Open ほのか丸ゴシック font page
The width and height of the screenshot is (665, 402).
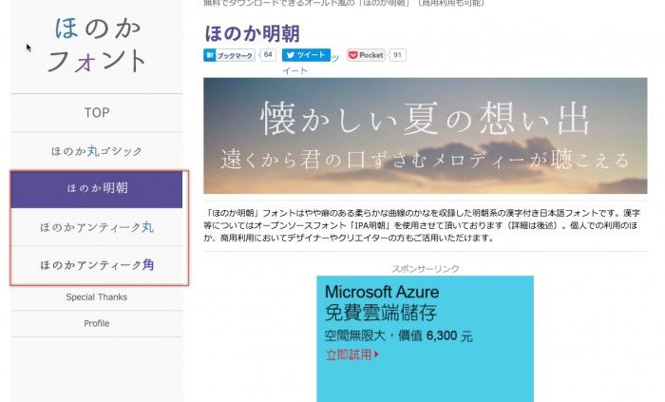(x=97, y=151)
